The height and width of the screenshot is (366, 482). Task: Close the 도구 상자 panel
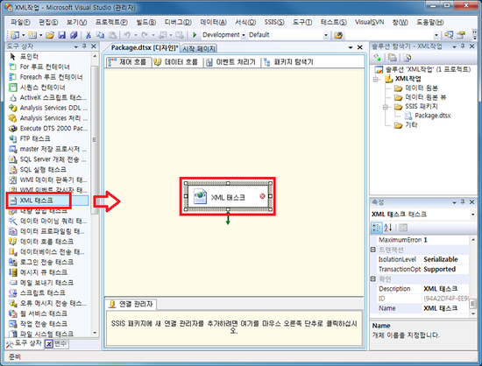point(94,46)
